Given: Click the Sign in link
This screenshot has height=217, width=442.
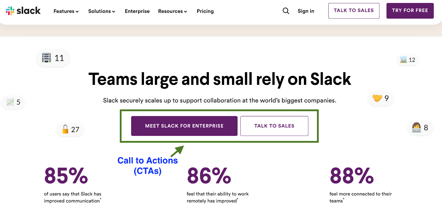Looking at the screenshot, I should pos(306,11).
